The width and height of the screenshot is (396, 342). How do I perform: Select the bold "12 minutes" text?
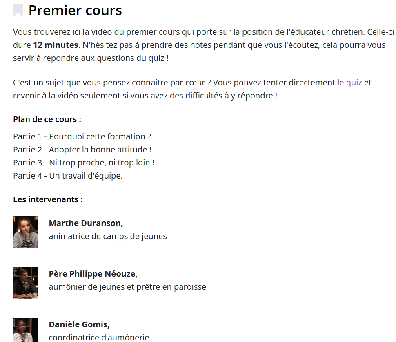(56, 45)
